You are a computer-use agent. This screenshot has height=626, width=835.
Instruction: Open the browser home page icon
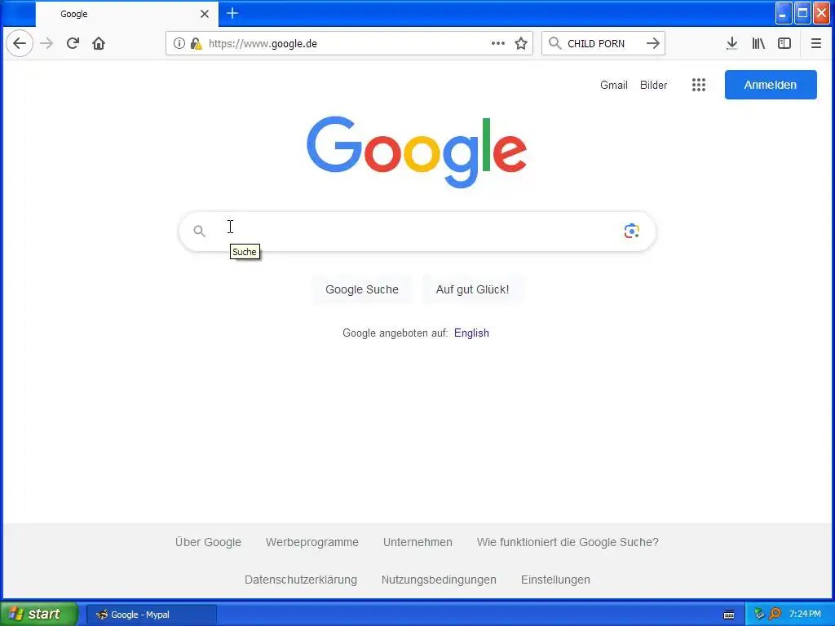pos(99,43)
